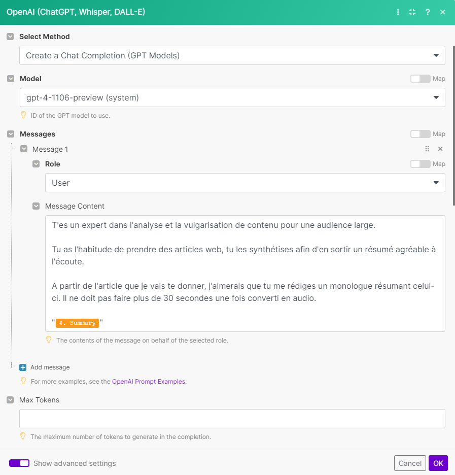
Task: Toggle the Map switch for Role
Action: click(x=420, y=164)
